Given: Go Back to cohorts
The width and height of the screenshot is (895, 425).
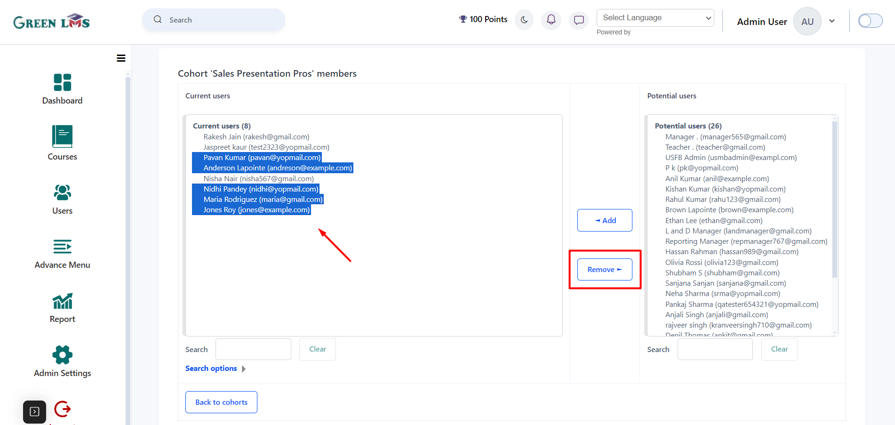Looking at the screenshot, I should click(221, 402).
